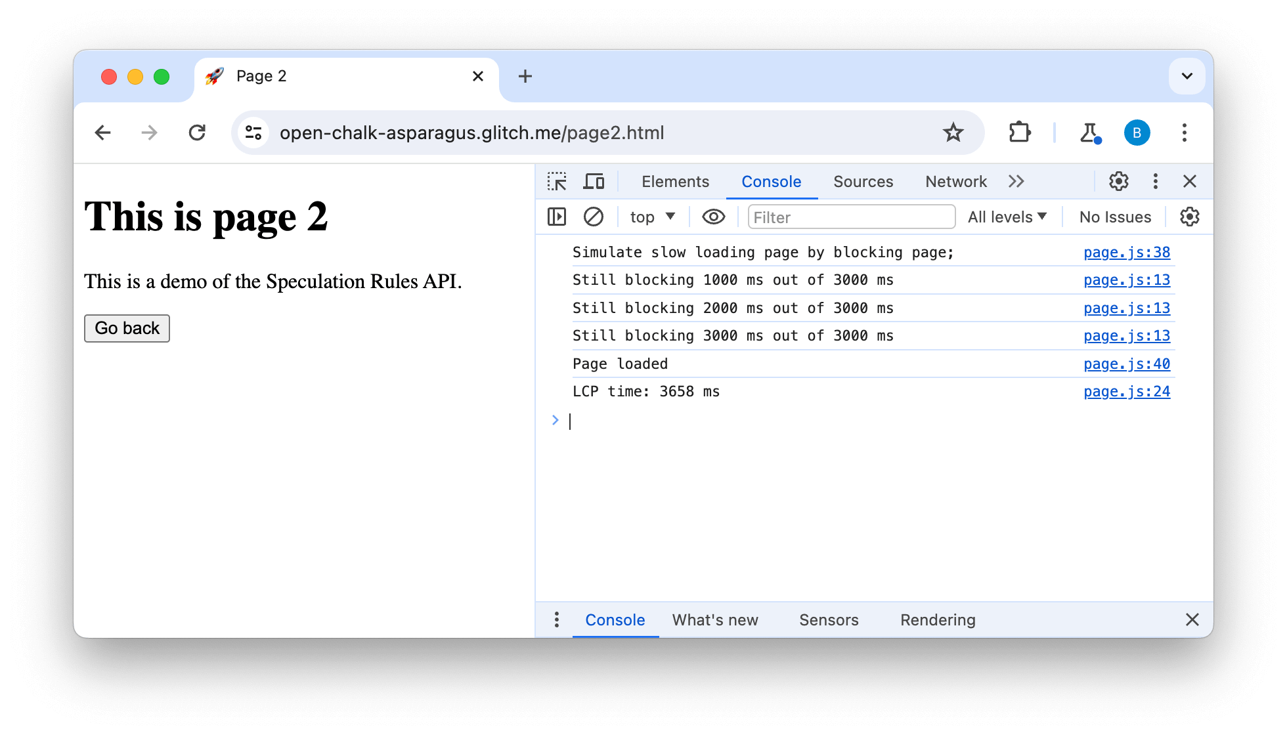Click the settings gear icon in DevTools

click(x=1119, y=180)
